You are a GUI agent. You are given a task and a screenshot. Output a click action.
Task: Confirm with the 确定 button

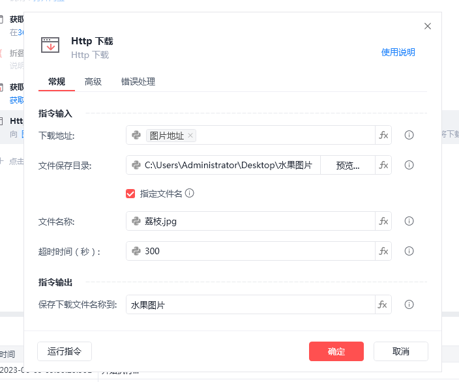(x=336, y=351)
